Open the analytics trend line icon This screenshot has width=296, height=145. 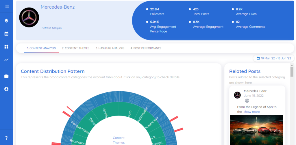pyautogui.click(x=6, y=60)
